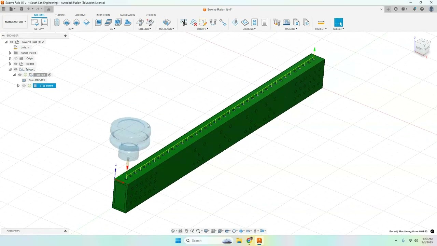Image resolution: width=437 pixels, height=246 pixels.
Task: Click the Trim toolpath scissors icon
Action: 184,23
